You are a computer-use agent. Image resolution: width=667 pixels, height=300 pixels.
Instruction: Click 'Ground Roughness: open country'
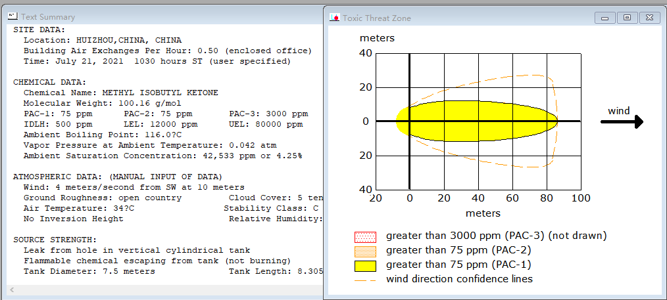click(103, 198)
